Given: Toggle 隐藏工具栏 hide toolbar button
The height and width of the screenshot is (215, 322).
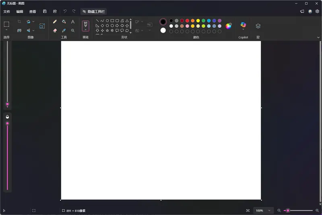Looking at the screenshot, I should (x=93, y=12).
